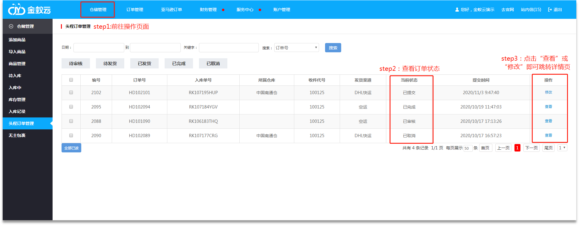The height and width of the screenshot is (225, 579).
Task: Collapse the 仓储管理 sidebar header icon
Action: click(x=11, y=26)
